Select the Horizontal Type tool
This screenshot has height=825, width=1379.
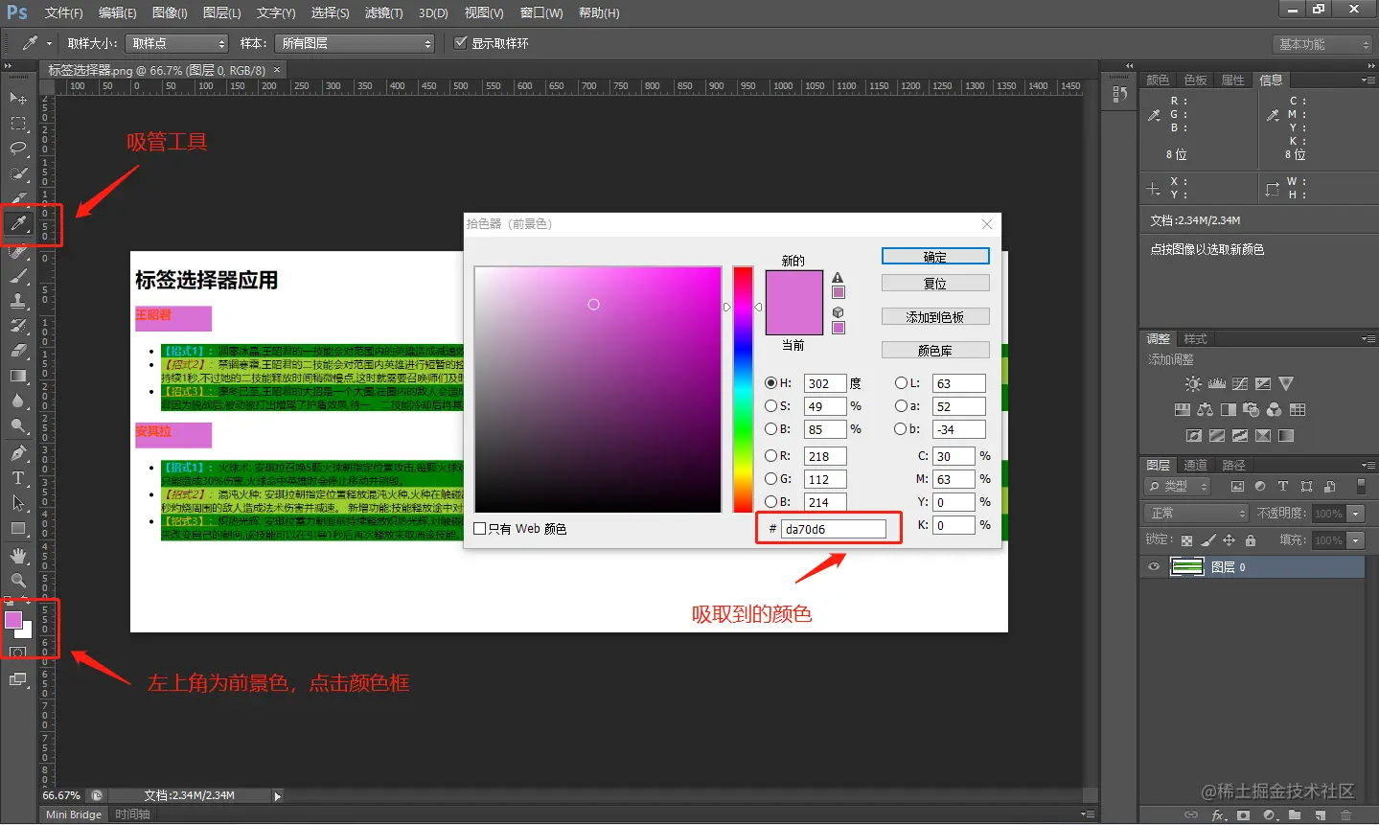(x=18, y=478)
